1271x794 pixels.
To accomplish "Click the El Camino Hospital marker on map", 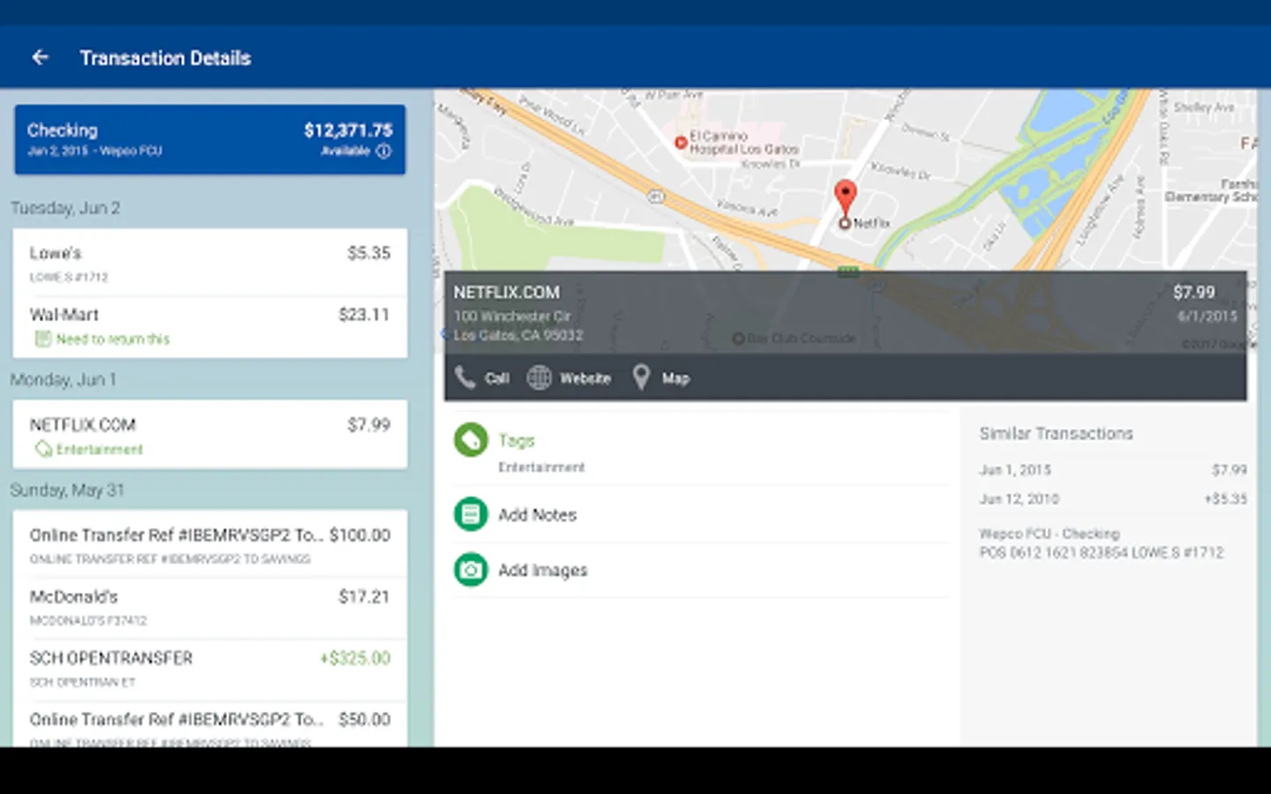I will pos(681,142).
